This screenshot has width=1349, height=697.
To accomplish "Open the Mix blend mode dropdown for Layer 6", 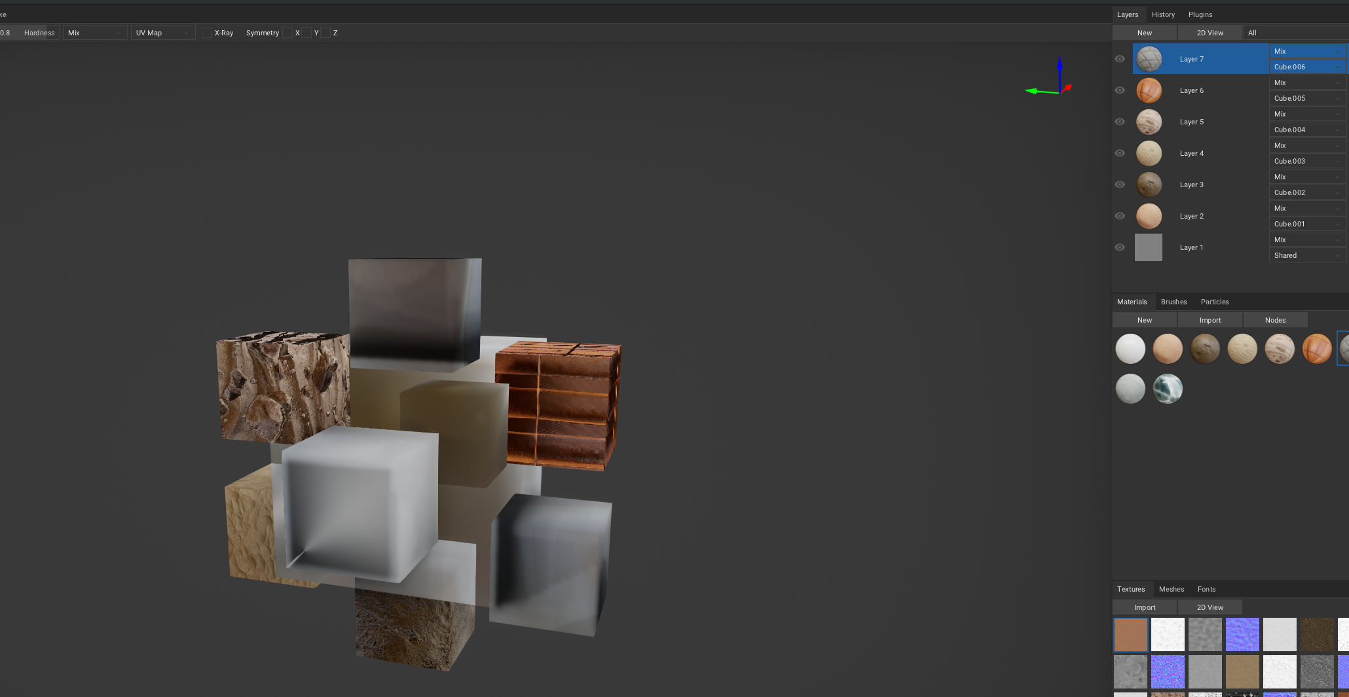I will click(x=1308, y=82).
